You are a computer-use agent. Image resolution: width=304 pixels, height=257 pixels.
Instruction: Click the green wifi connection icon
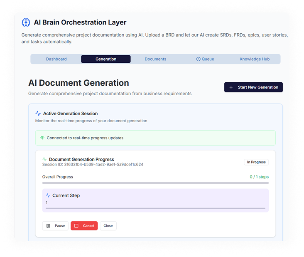coord(42,138)
